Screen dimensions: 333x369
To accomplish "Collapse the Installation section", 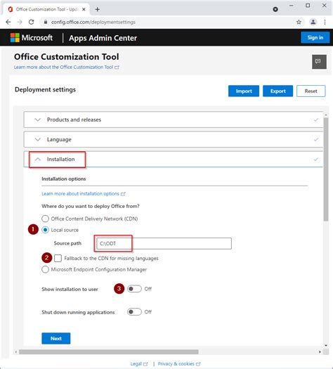I will pyautogui.click(x=174, y=160).
